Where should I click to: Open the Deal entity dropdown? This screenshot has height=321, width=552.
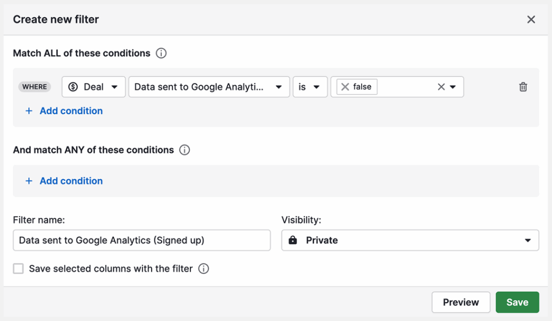point(94,87)
